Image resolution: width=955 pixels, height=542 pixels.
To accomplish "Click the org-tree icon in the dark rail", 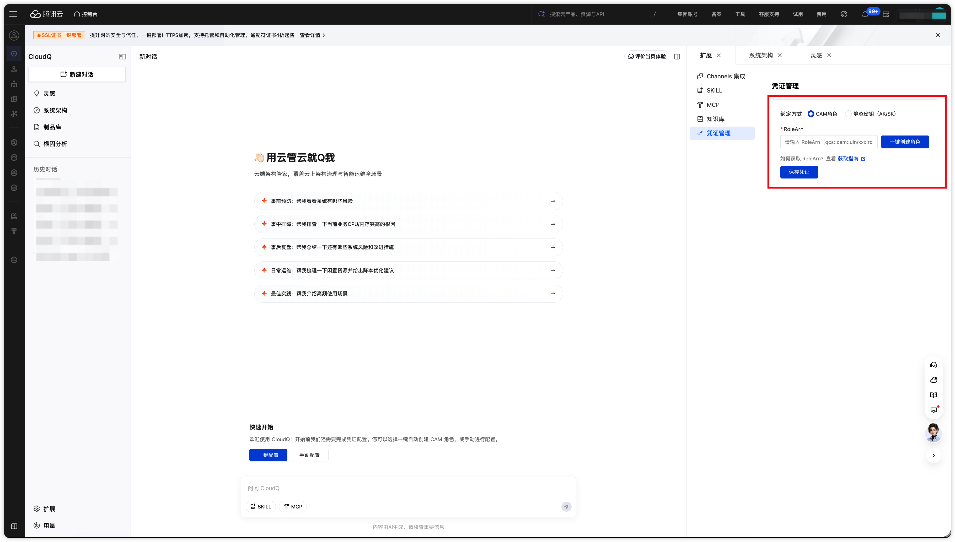I will pos(14,84).
